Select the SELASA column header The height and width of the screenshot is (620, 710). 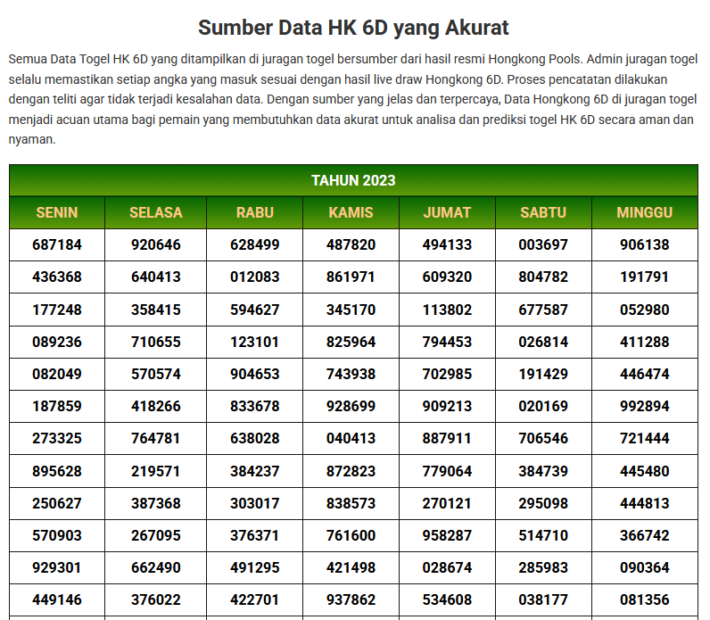point(156,212)
